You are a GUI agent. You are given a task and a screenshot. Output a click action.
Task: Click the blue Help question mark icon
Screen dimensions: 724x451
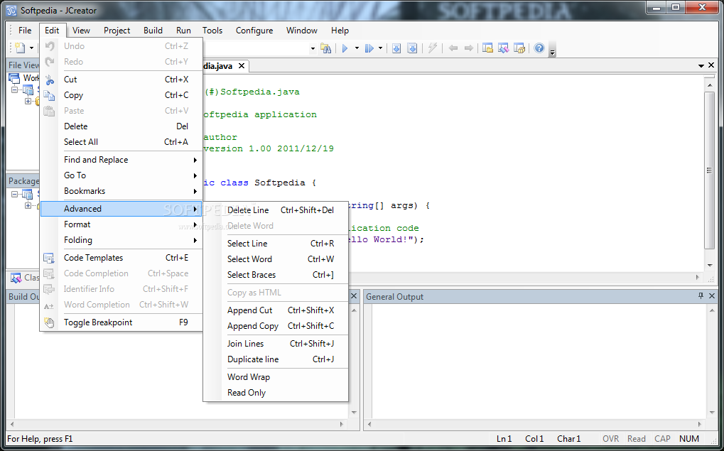pyautogui.click(x=539, y=48)
